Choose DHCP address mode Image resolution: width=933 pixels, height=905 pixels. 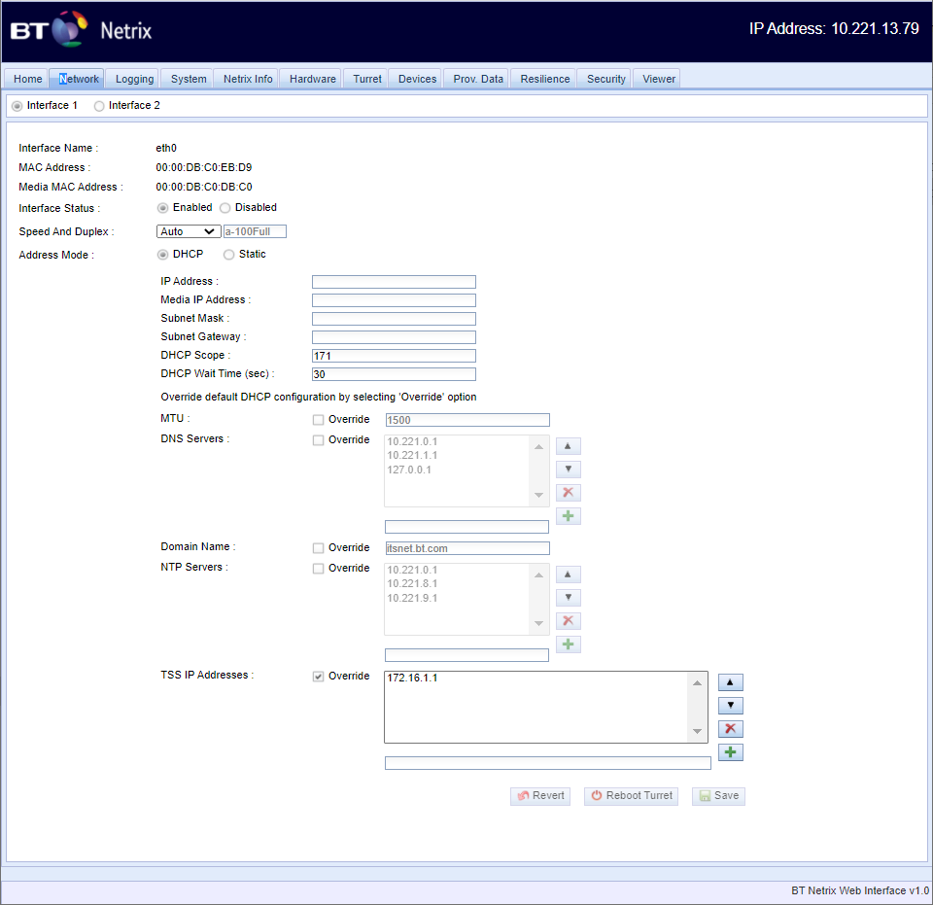tap(162, 255)
